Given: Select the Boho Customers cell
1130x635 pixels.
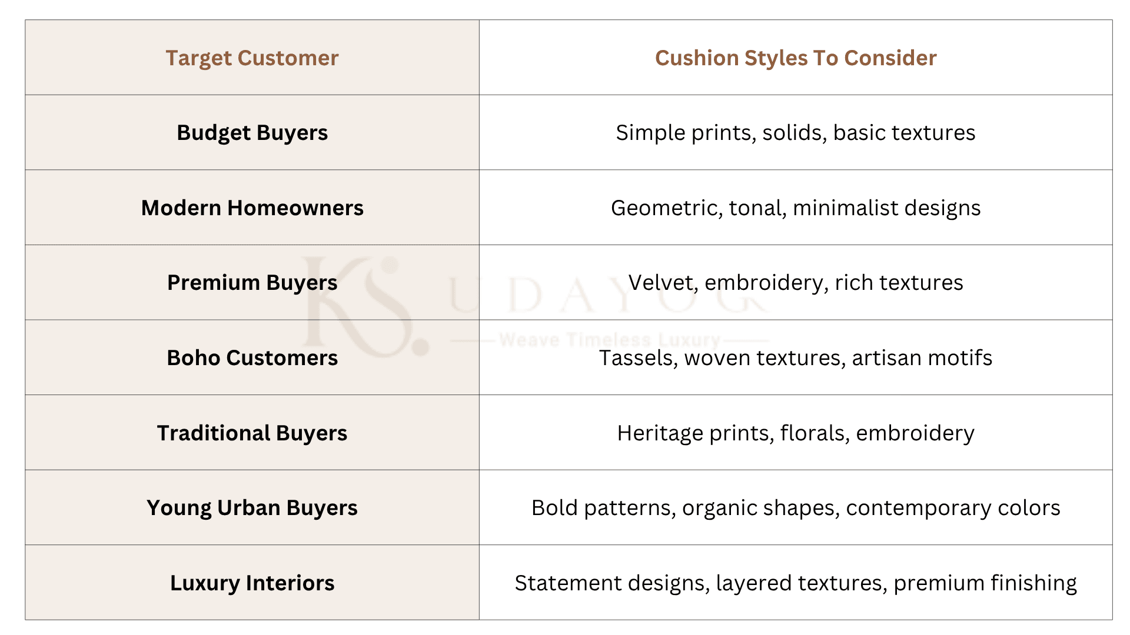Looking at the screenshot, I should pos(252,357).
